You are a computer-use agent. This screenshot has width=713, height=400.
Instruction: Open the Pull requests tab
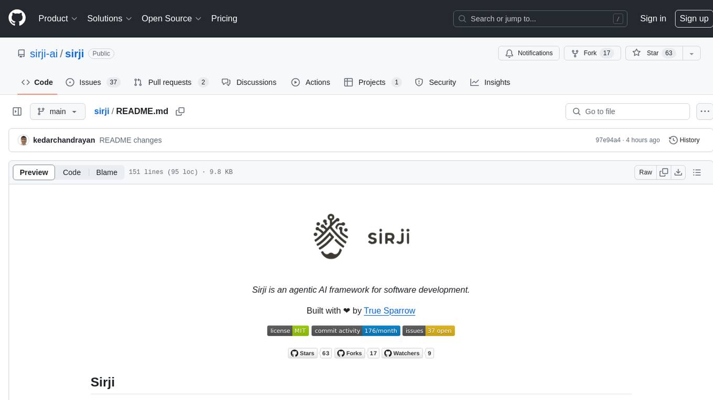pyautogui.click(x=171, y=82)
